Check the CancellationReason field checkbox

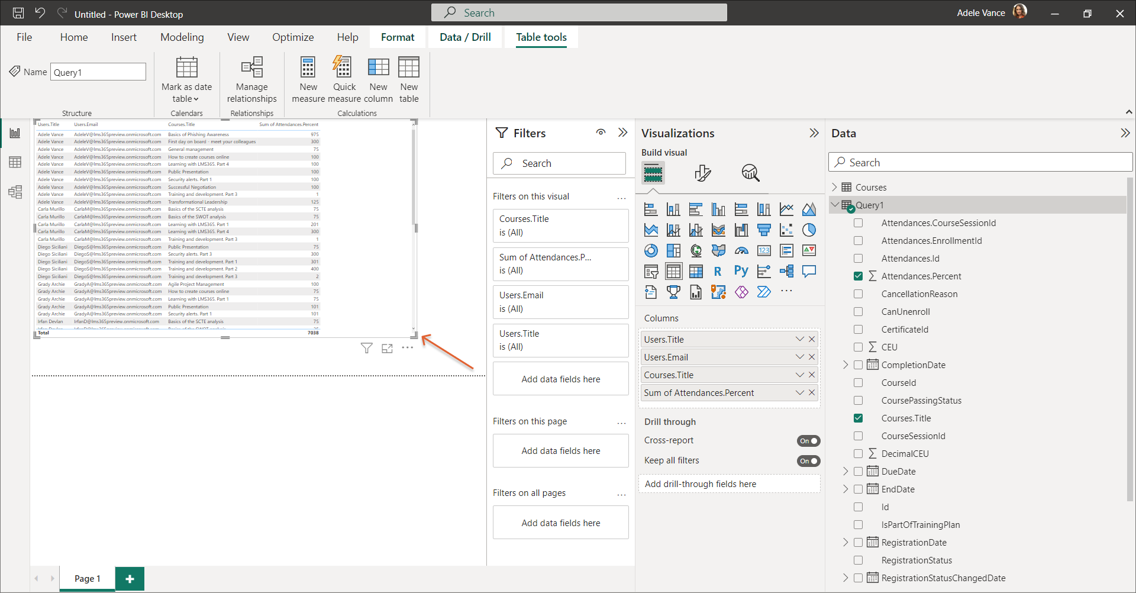pos(858,294)
